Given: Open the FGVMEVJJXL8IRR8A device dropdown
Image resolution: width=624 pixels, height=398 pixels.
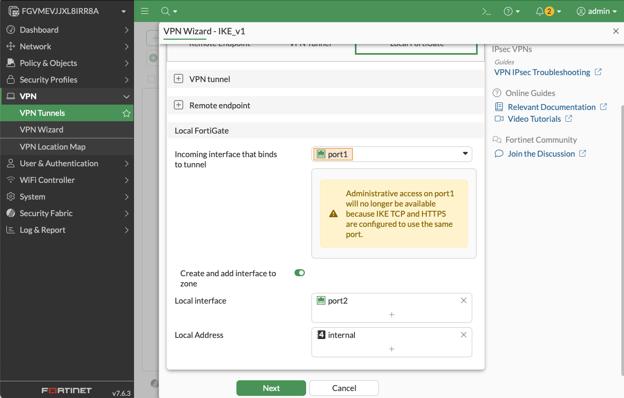Looking at the screenshot, I should coord(67,11).
